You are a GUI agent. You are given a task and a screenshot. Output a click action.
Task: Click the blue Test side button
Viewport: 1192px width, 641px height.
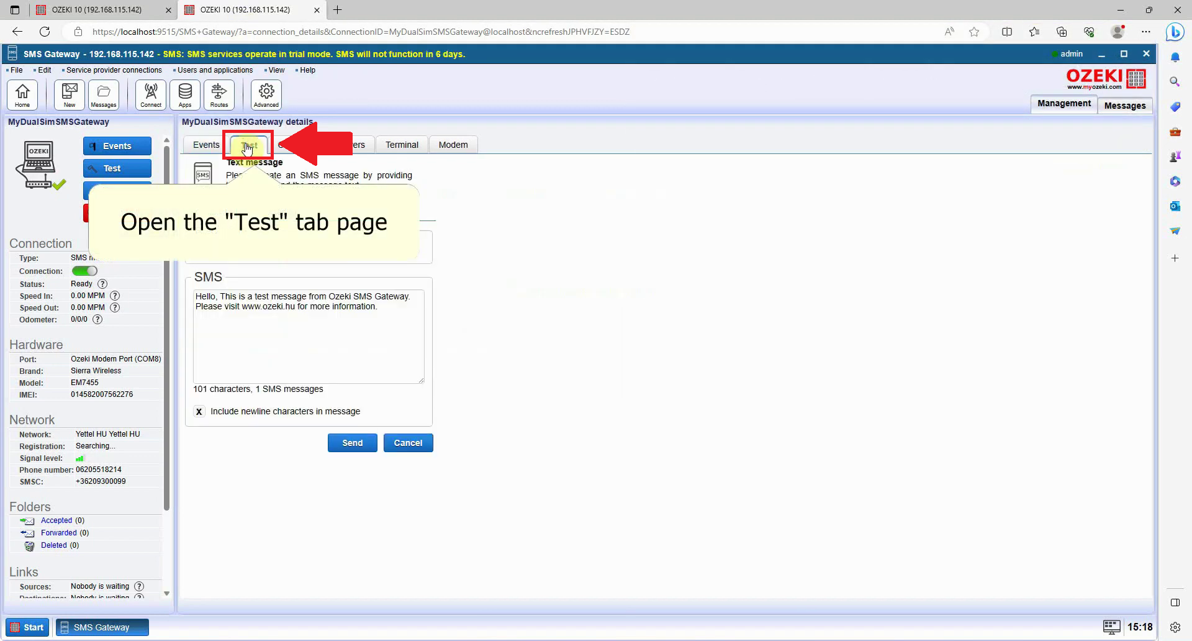click(117, 168)
